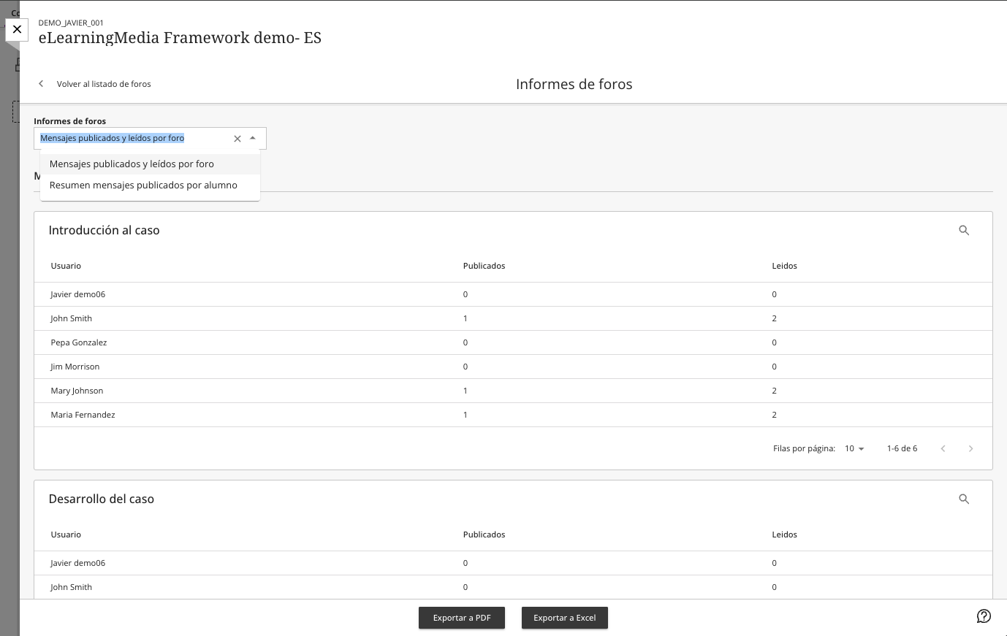Collapse the Informes de foros dropdown arrow
1007x636 pixels.
pyautogui.click(x=253, y=138)
